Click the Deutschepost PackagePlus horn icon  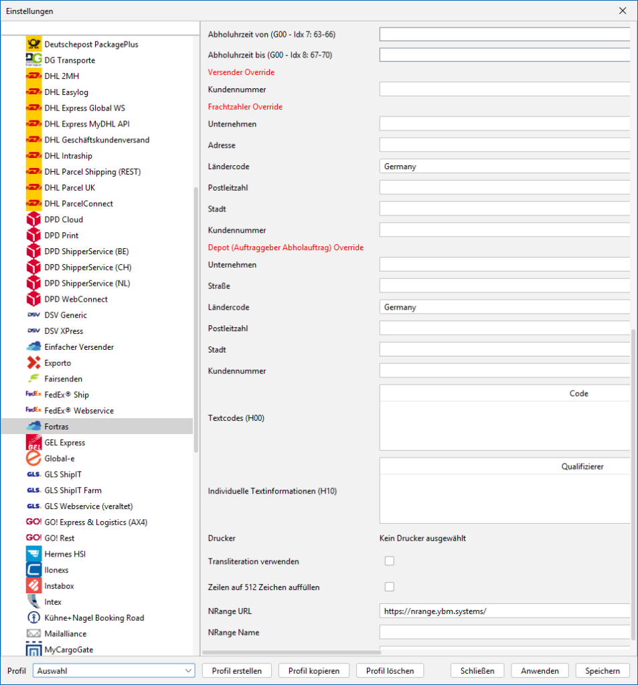coord(33,44)
